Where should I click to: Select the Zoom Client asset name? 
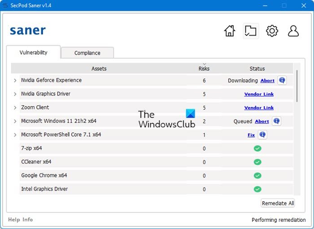[x=35, y=108]
